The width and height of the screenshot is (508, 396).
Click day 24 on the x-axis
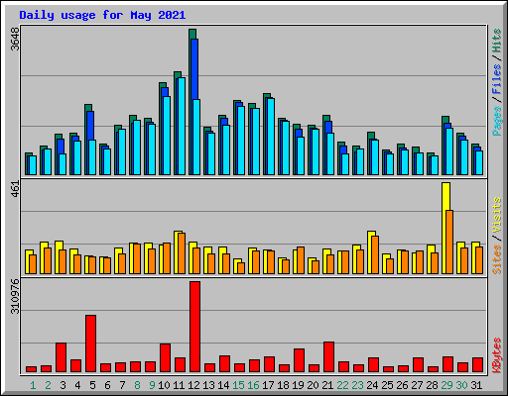click(372, 385)
